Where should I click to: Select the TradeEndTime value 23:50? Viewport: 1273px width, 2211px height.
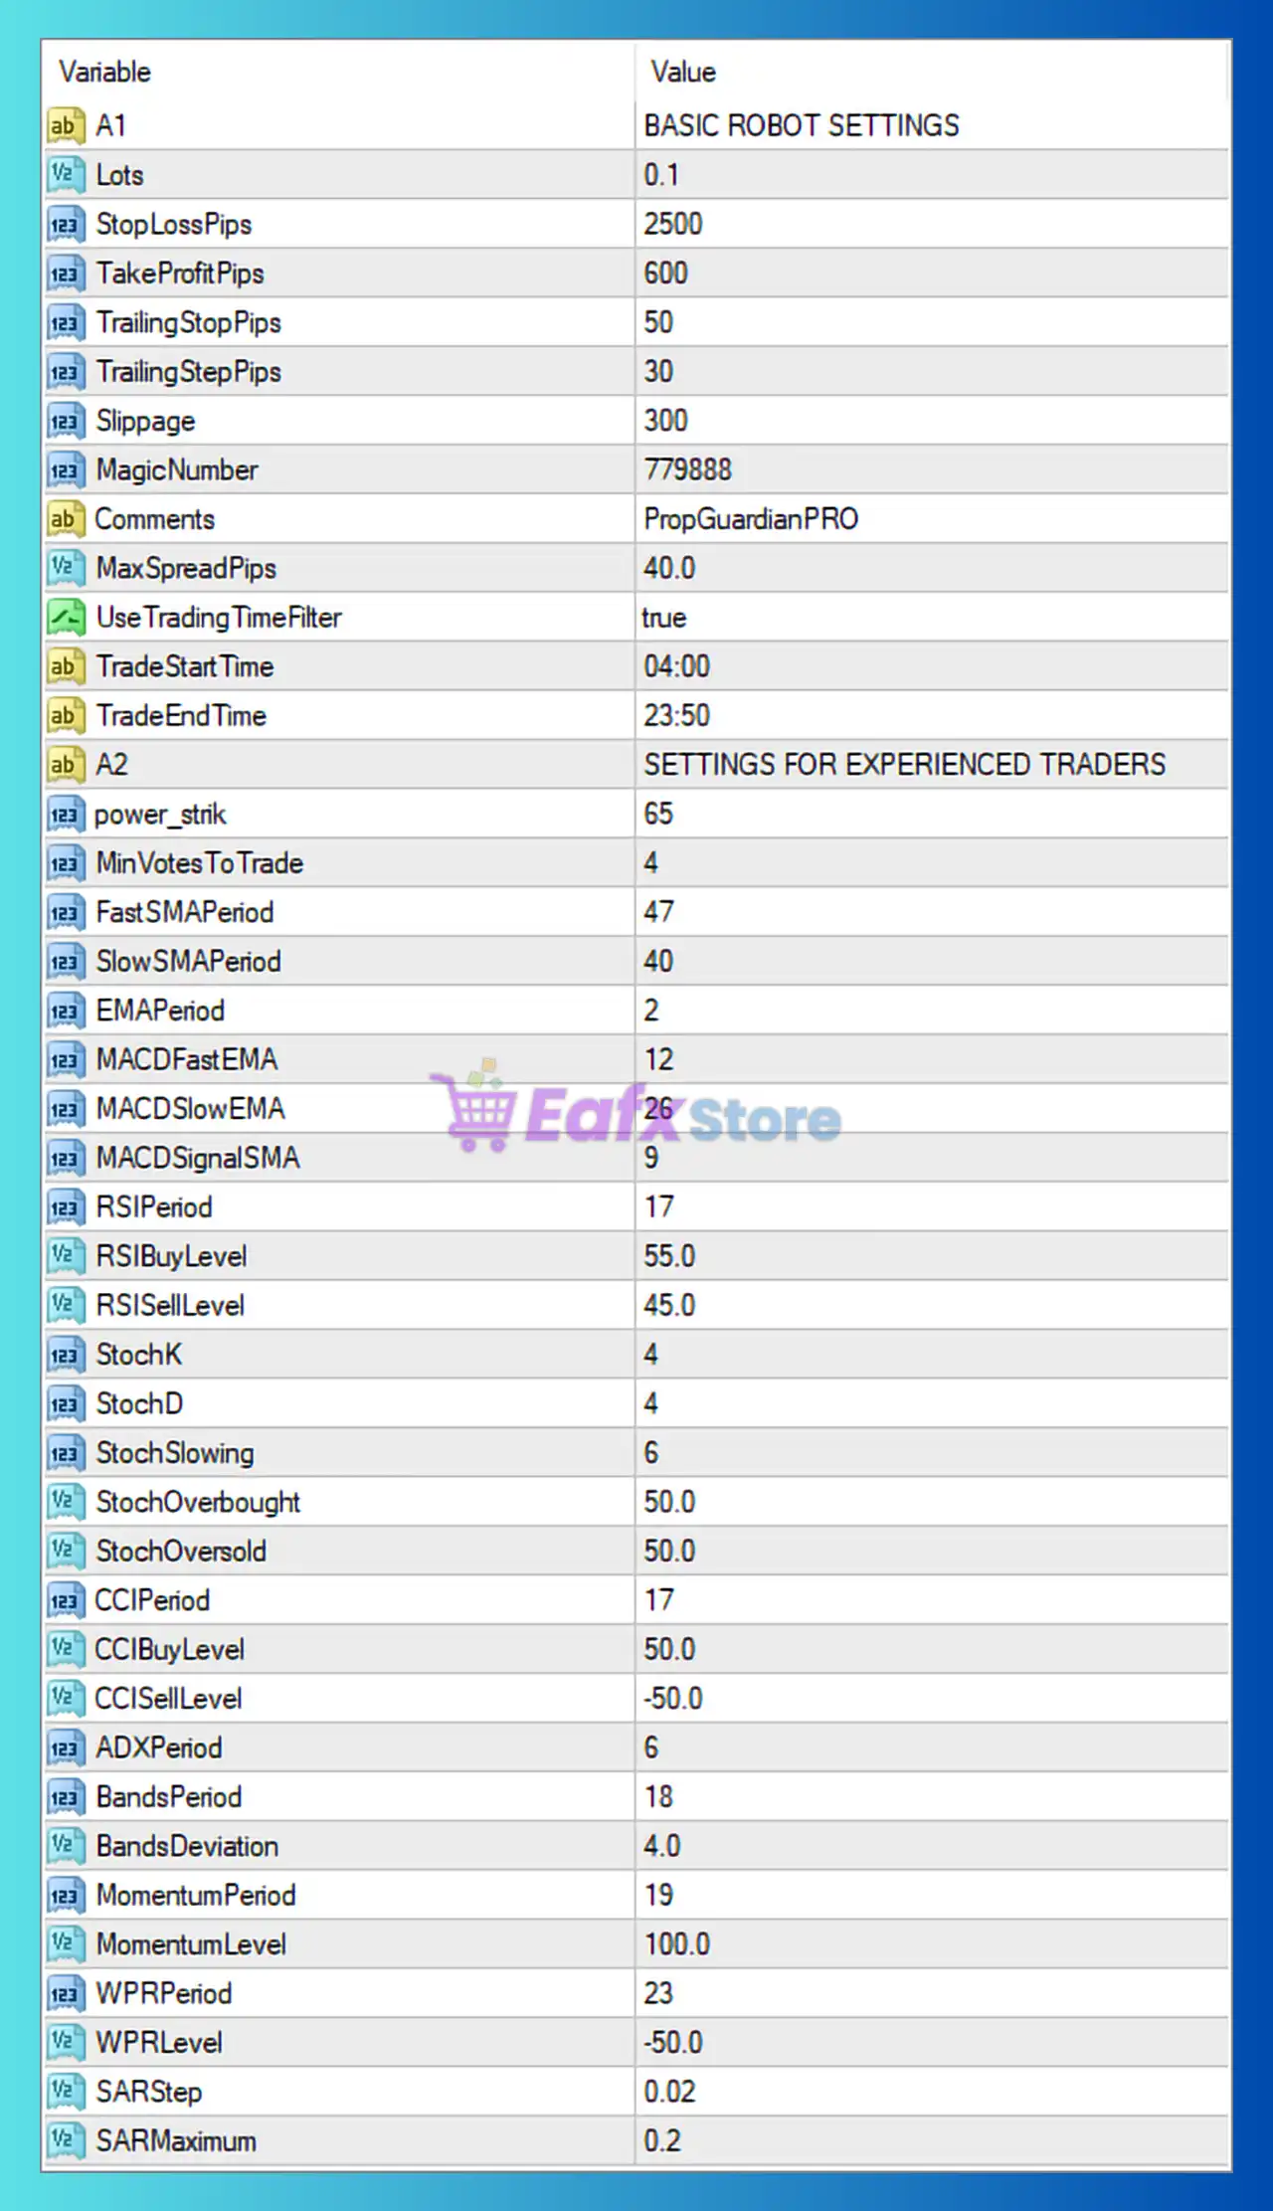676,715
